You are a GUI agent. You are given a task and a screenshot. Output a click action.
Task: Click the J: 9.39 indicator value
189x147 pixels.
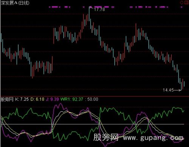(x=53, y=99)
